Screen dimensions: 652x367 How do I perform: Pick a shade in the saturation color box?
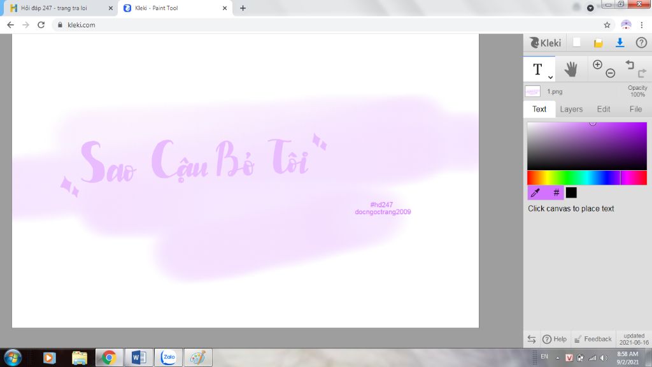(586, 146)
